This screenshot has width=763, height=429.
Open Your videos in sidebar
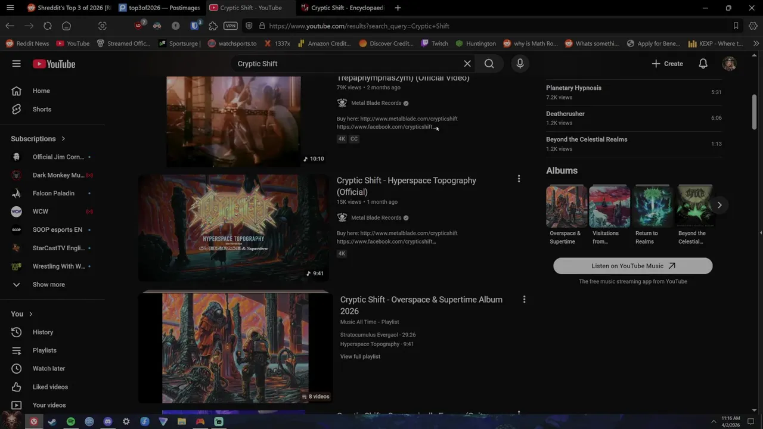(x=52, y=405)
